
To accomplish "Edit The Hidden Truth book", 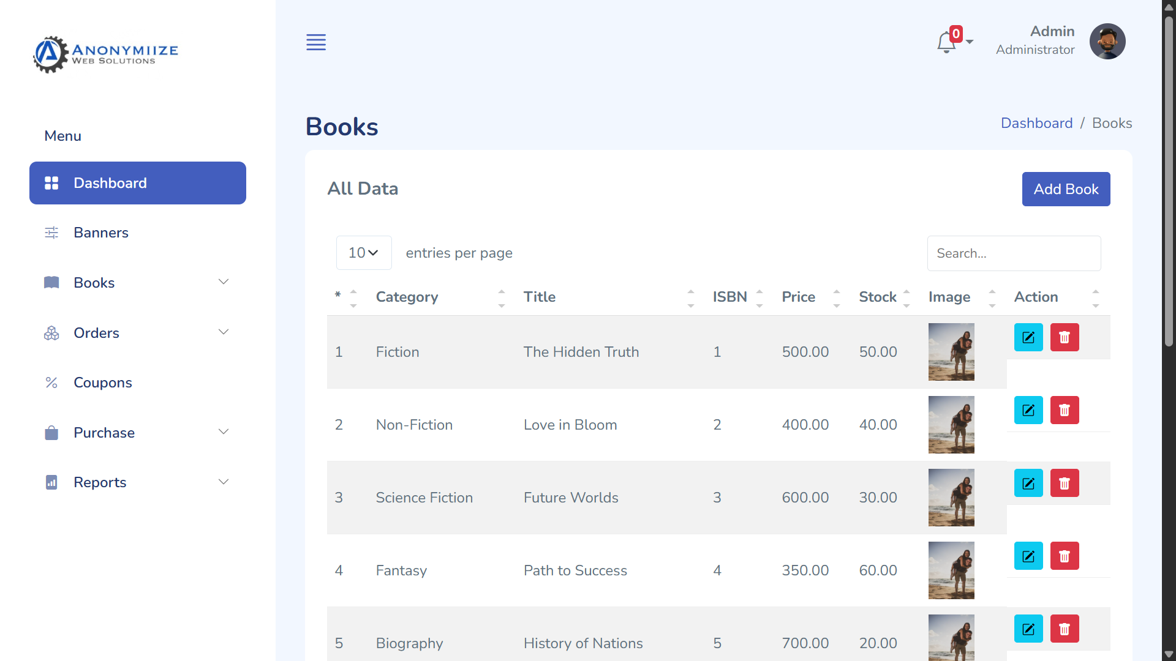I will (x=1028, y=337).
